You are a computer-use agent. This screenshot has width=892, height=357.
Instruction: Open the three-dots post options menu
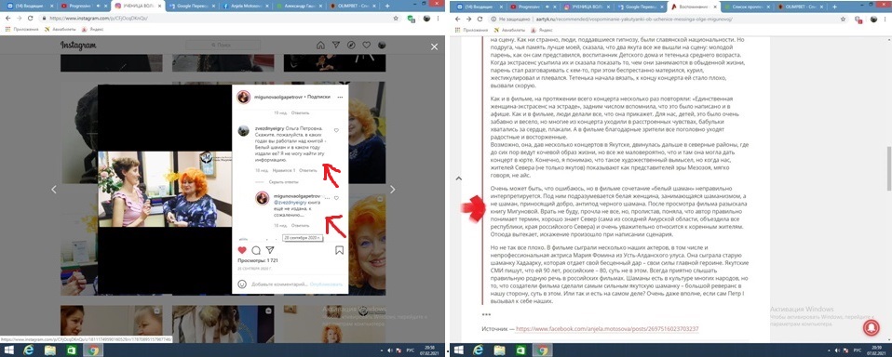340,97
